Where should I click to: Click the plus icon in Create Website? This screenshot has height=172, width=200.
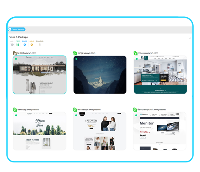coord(10,29)
